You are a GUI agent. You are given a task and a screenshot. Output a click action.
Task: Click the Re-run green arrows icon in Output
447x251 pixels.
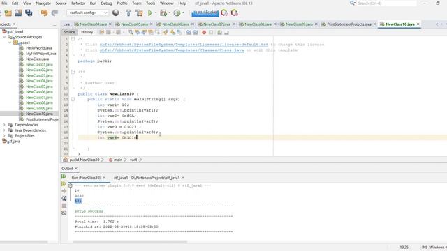tap(64, 176)
